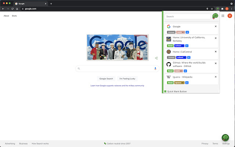This screenshot has height=147, width=235.
Task: Add a tag to the Iguana Wikipedia entry
Action: coord(187,83)
